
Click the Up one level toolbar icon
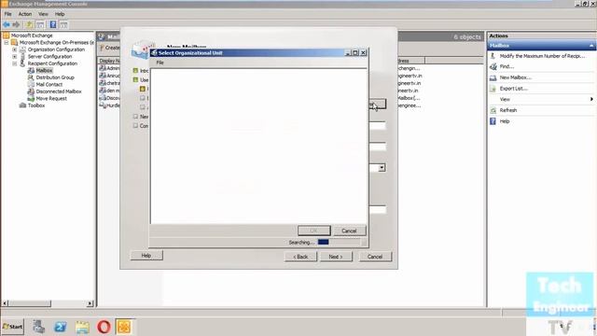pyautogui.click(x=29, y=25)
